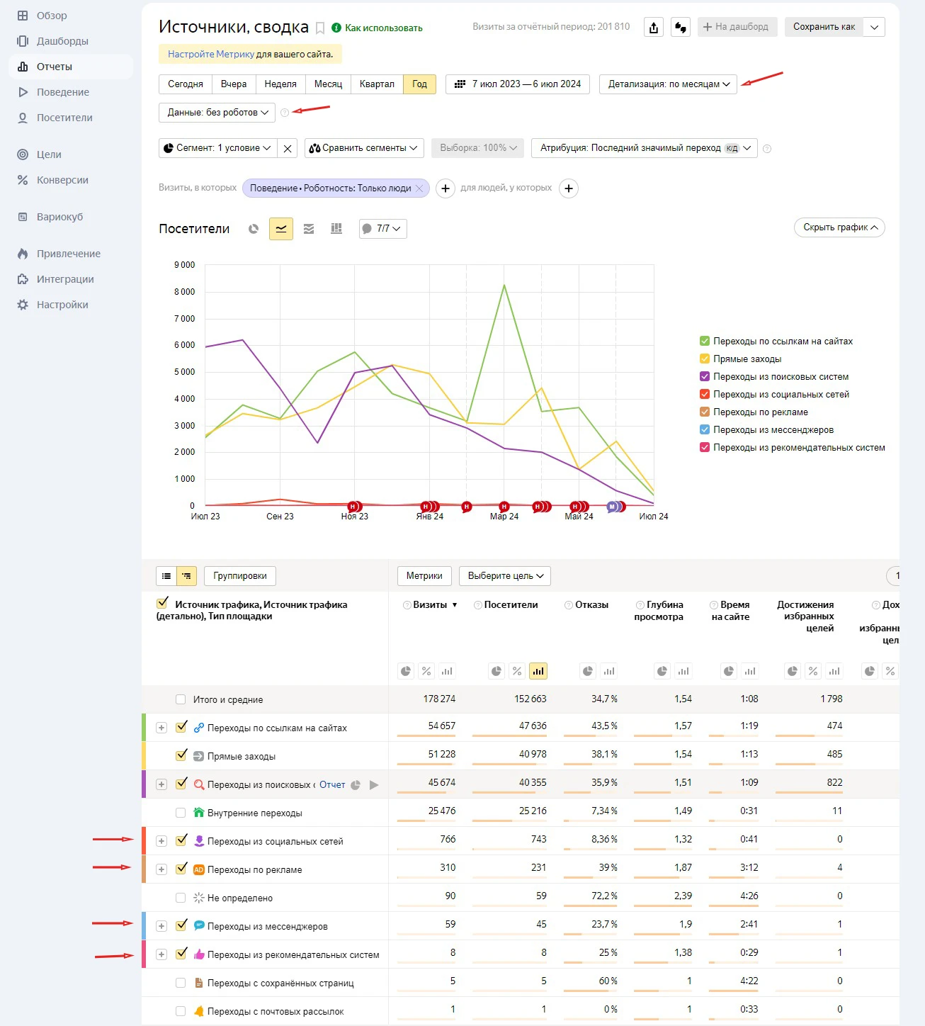Click the export report icon

[x=654, y=27]
